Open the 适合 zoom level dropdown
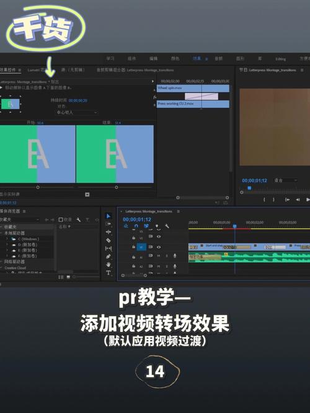The height and width of the screenshot is (413, 310). 285,180
